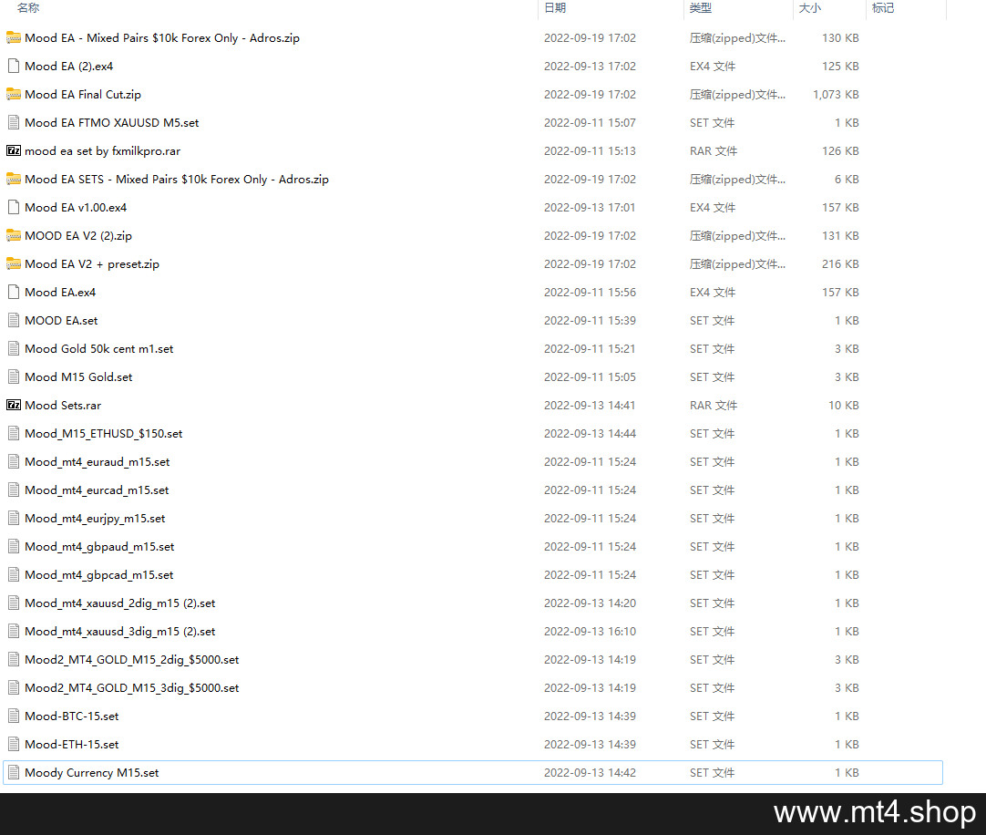Select file name Mood EA.ex4

[60, 292]
